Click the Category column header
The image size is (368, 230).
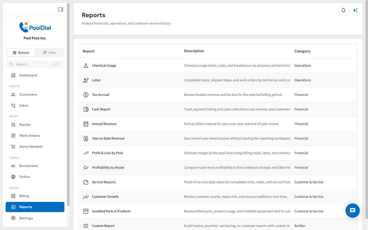(302, 51)
